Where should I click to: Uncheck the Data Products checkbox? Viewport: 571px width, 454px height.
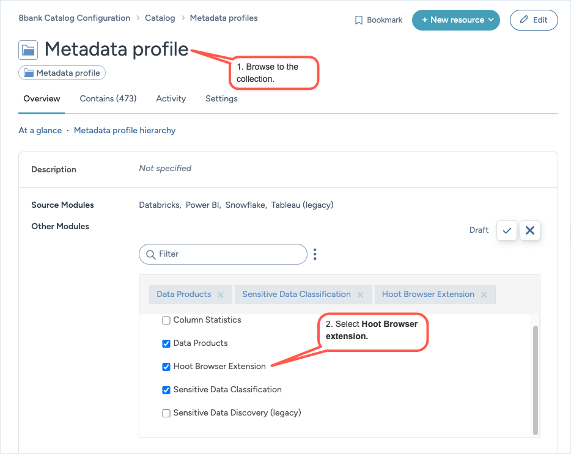pos(166,343)
